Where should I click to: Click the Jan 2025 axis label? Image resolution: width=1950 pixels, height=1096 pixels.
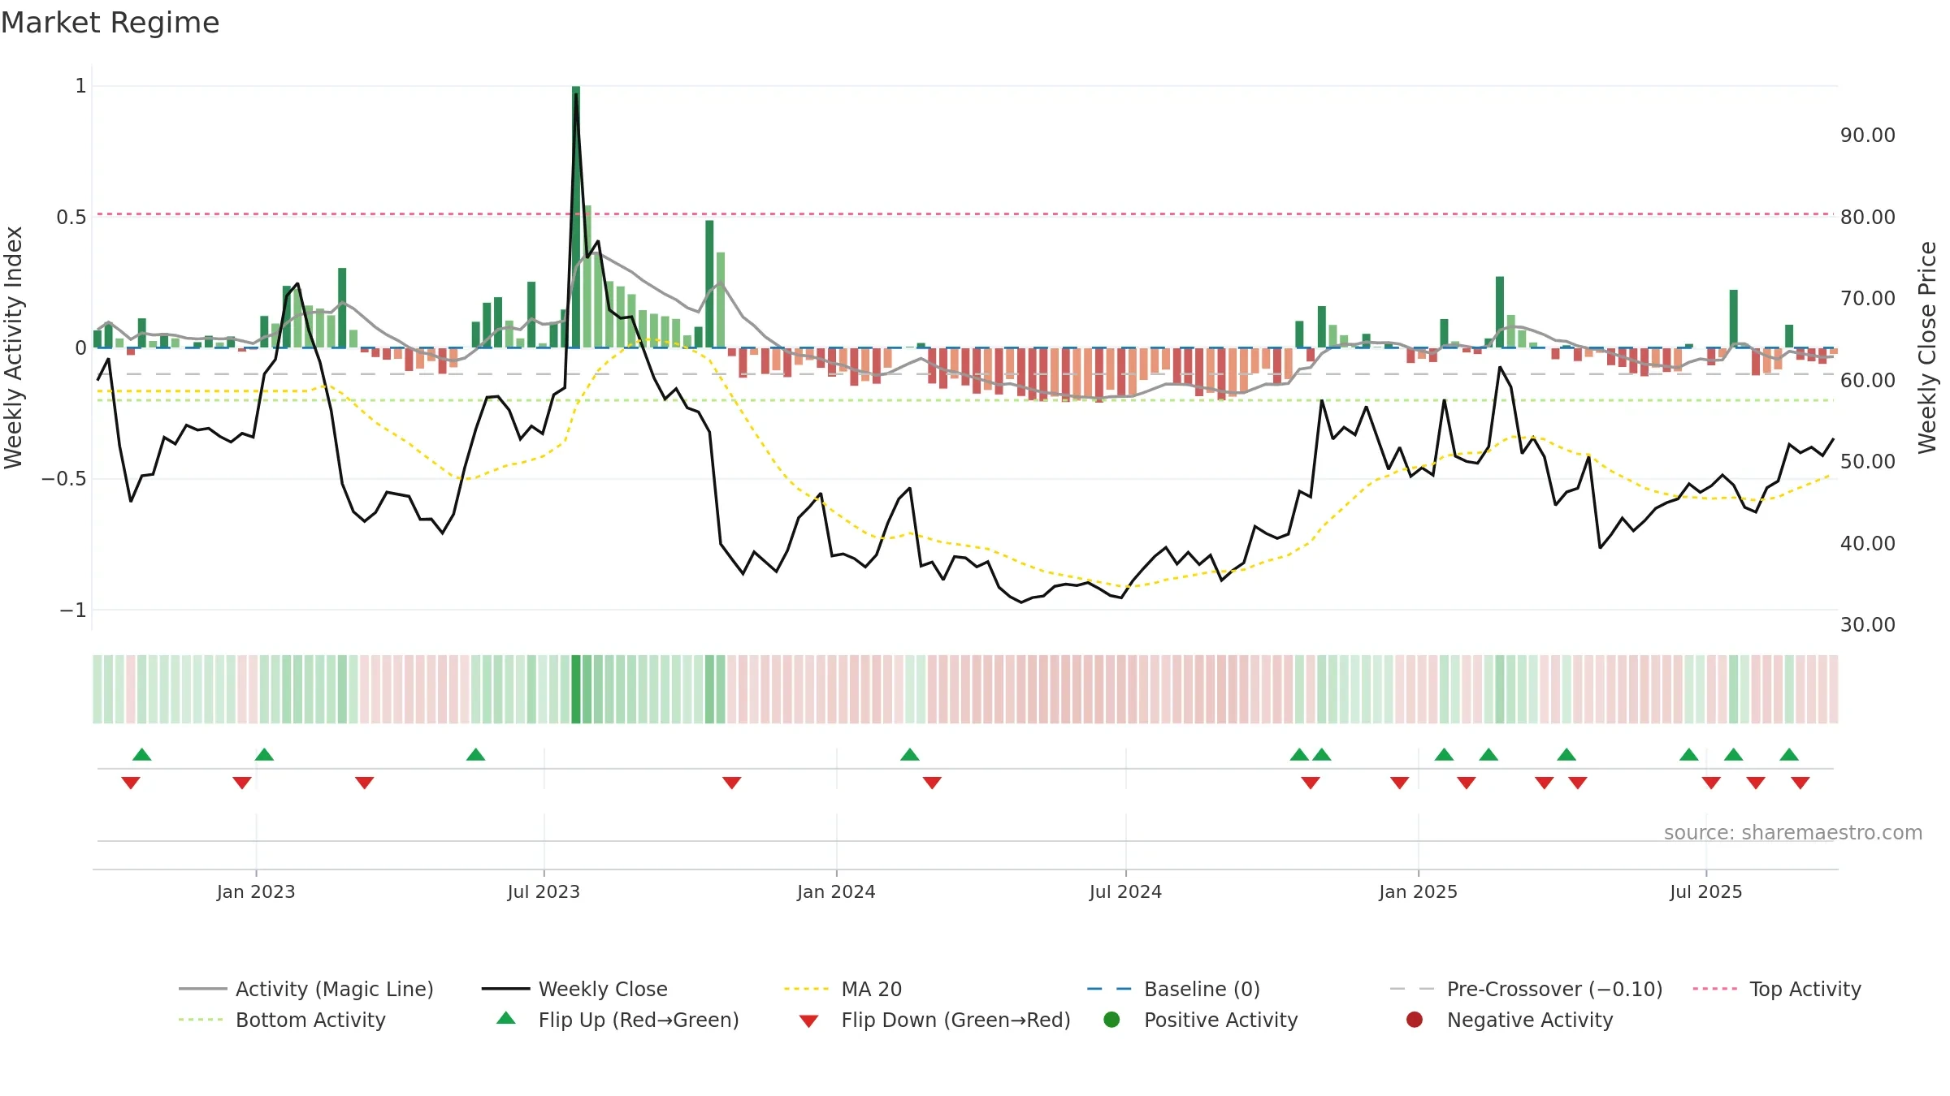tap(1418, 892)
